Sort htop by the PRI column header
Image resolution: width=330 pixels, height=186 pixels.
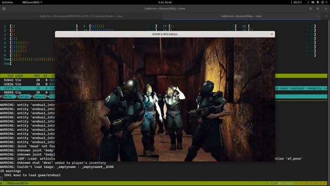click(37, 76)
